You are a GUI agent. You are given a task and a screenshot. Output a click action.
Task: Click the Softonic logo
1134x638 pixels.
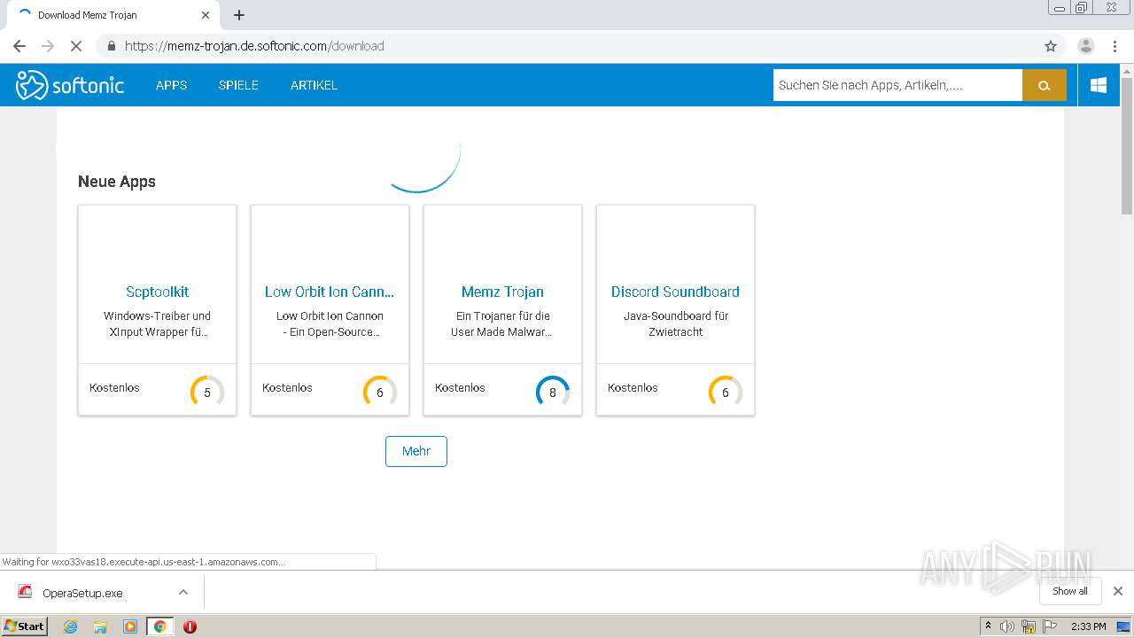[x=70, y=85]
